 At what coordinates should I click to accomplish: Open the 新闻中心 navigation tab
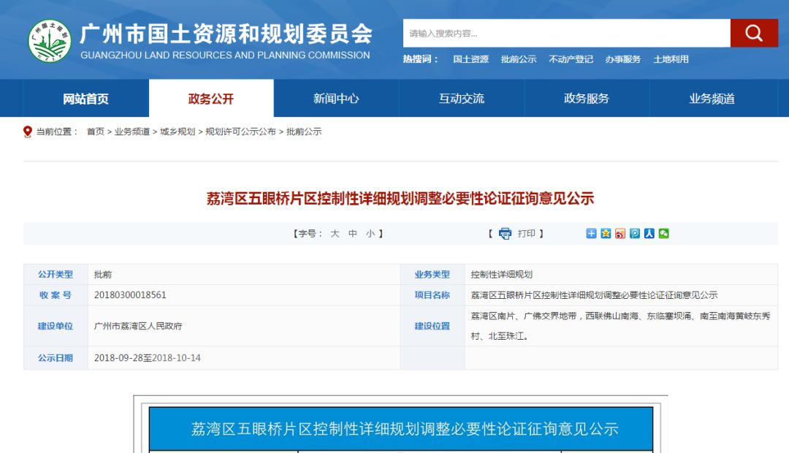click(336, 98)
